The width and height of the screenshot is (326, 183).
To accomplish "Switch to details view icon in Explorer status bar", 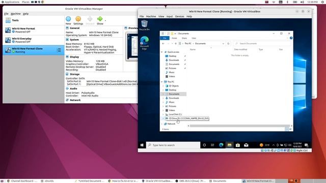I will 286,129.
